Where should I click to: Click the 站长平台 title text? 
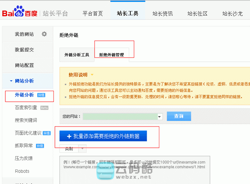pyautogui.click(x=55, y=14)
